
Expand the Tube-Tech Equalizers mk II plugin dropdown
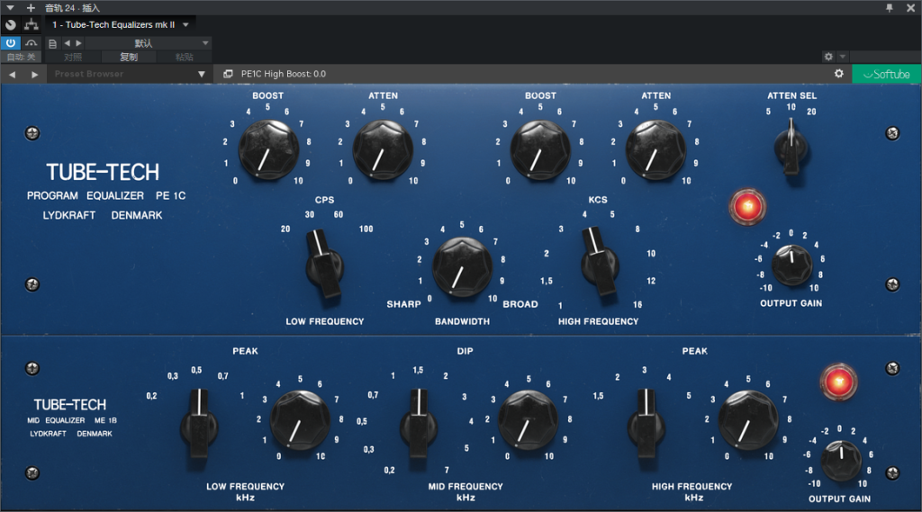tap(185, 24)
